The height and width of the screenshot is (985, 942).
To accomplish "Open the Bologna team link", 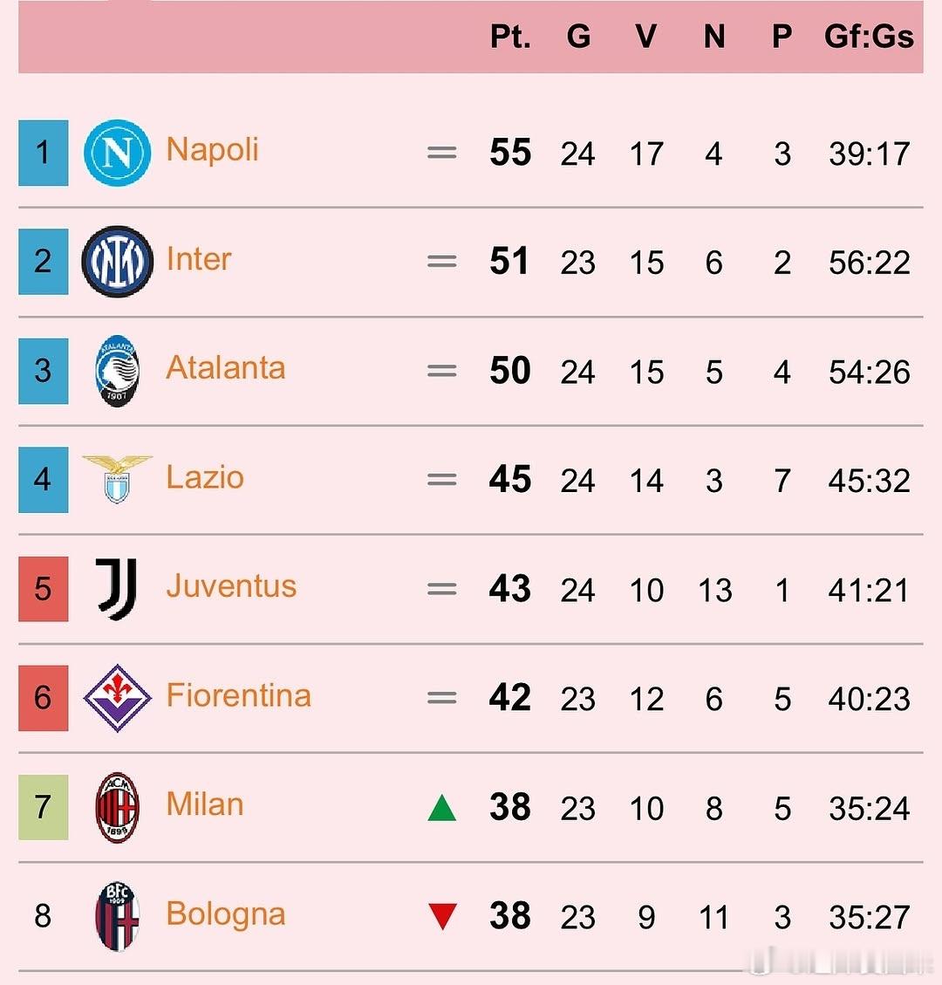I will (225, 914).
